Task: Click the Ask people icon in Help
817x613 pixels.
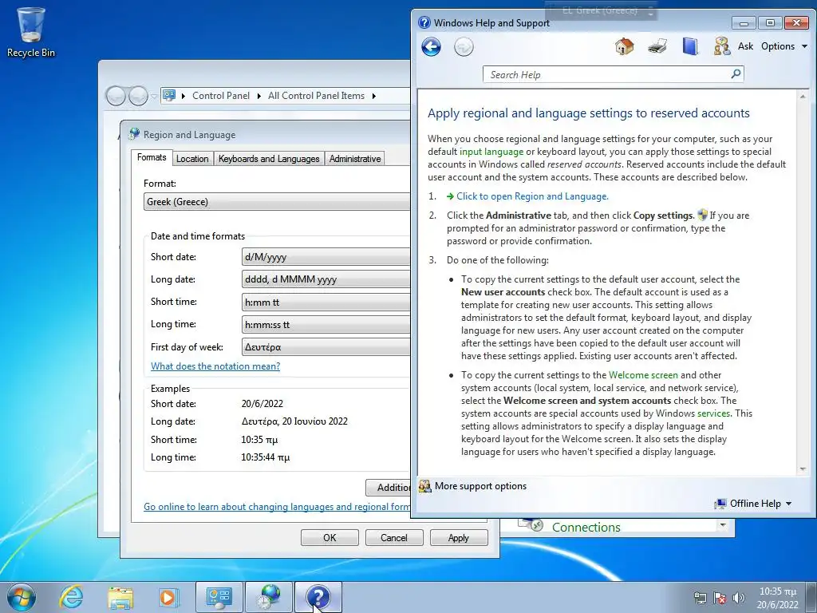Action: pos(721,46)
